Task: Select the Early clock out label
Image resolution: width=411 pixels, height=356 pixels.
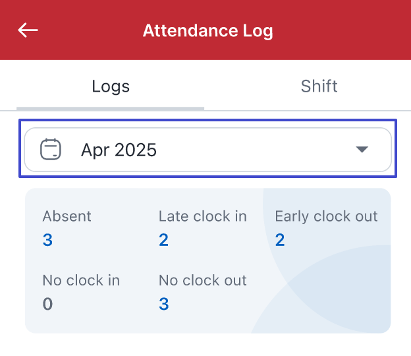Action: [x=326, y=216]
